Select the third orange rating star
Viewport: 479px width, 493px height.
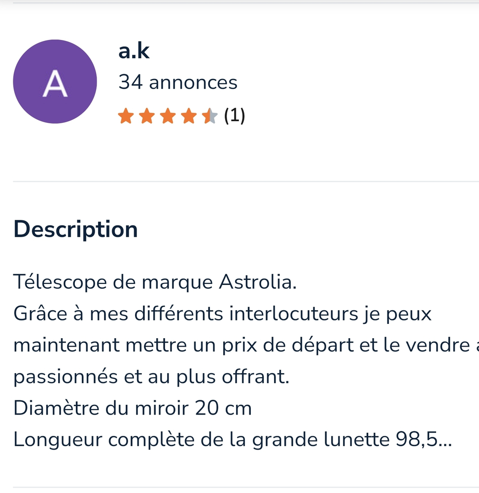click(x=168, y=116)
